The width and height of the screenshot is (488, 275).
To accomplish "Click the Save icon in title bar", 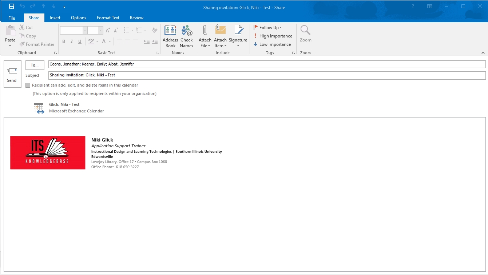I will coord(12,6).
